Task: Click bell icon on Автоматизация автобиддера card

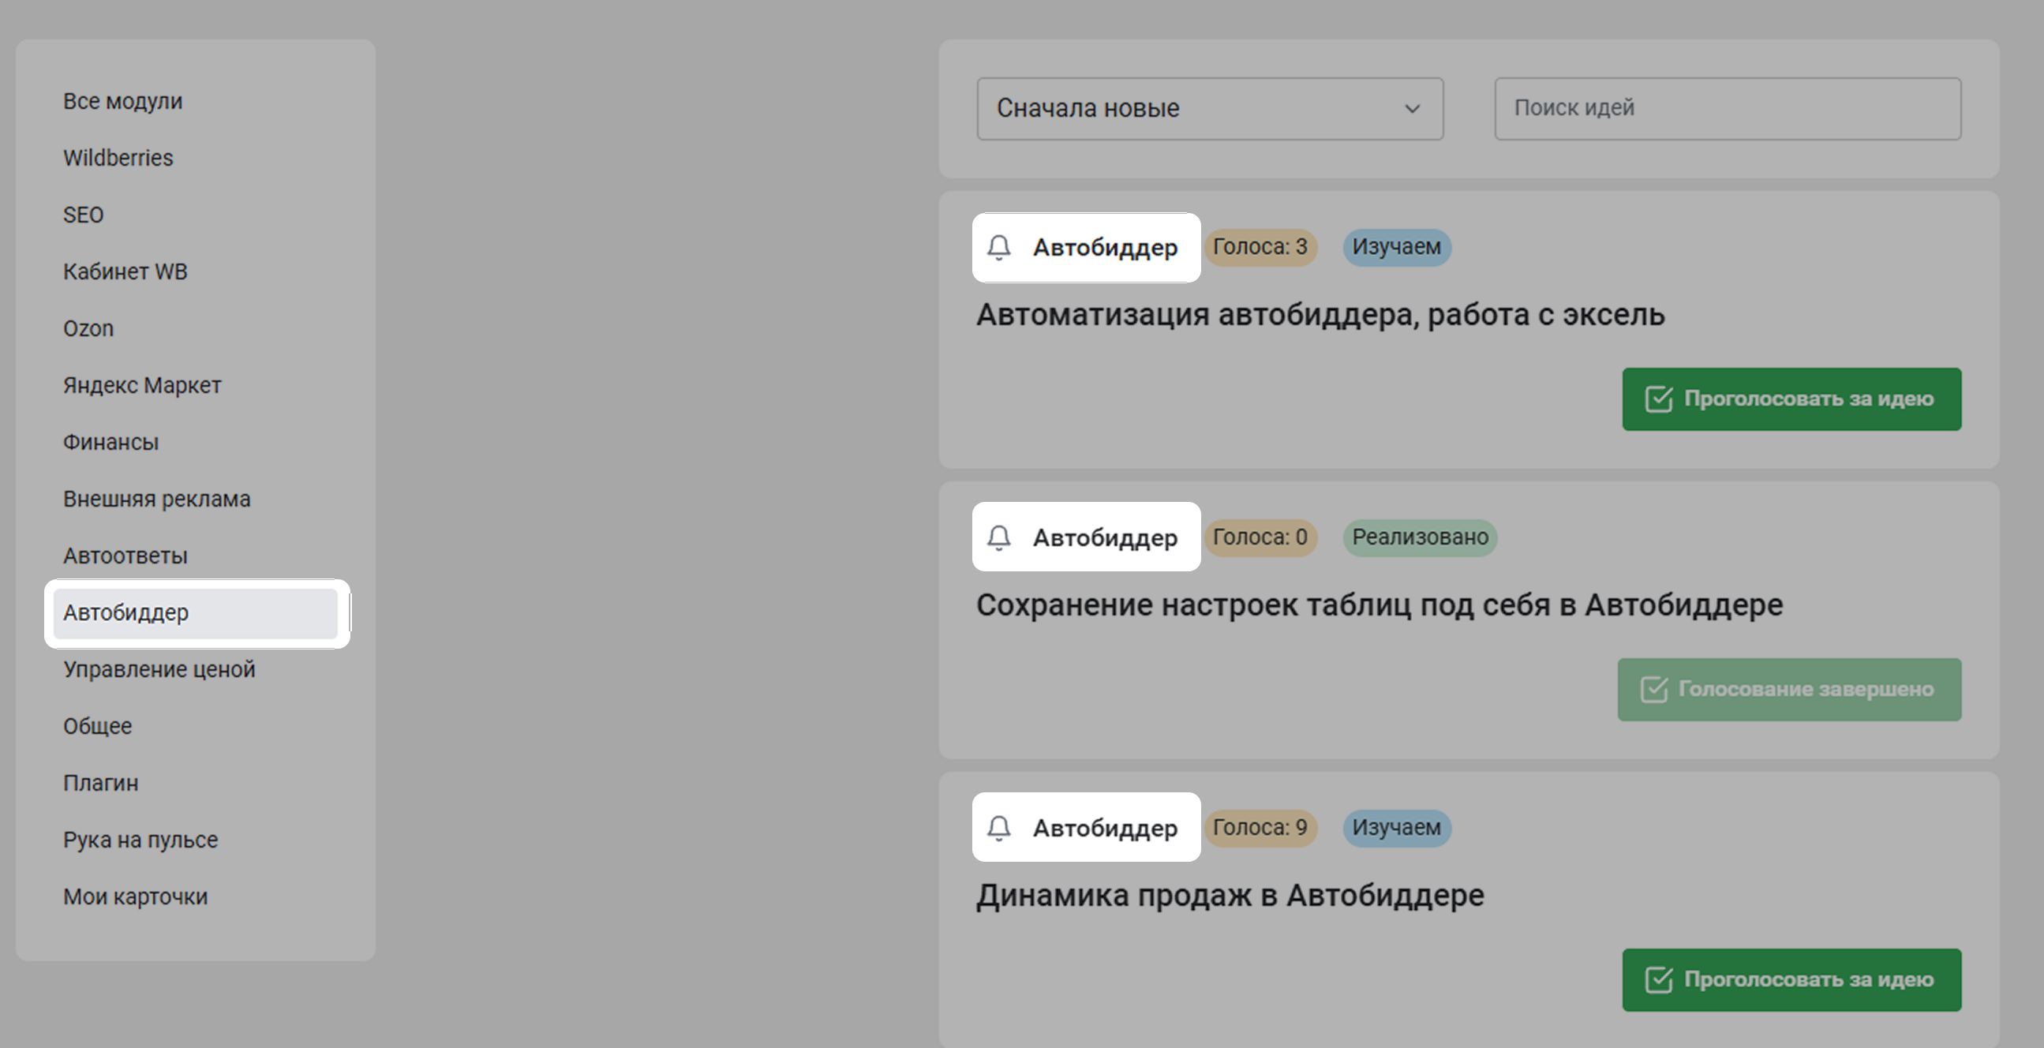Action: point(999,248)
